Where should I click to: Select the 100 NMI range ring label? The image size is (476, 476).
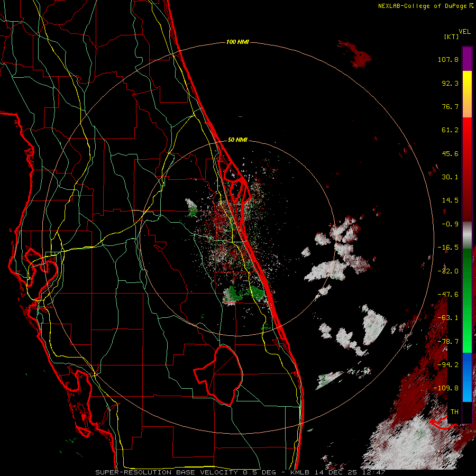click(x=237, y=42)
